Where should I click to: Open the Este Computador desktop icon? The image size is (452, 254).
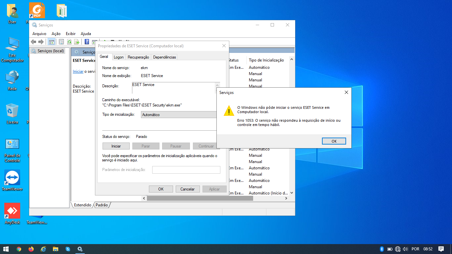(x=12, y=50)
